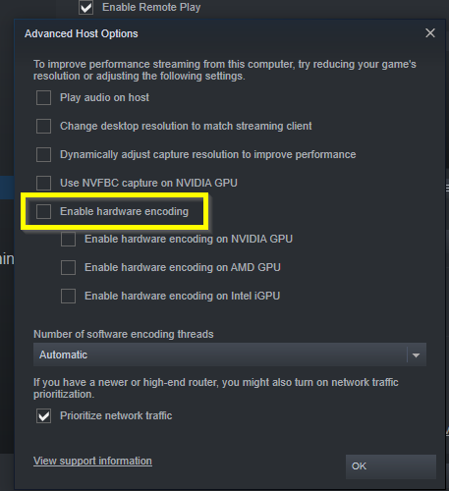The image size is (449, 491).
Task: Turn on hardware encoding on Intel iGPU
Action: click(x=68, y=297)
